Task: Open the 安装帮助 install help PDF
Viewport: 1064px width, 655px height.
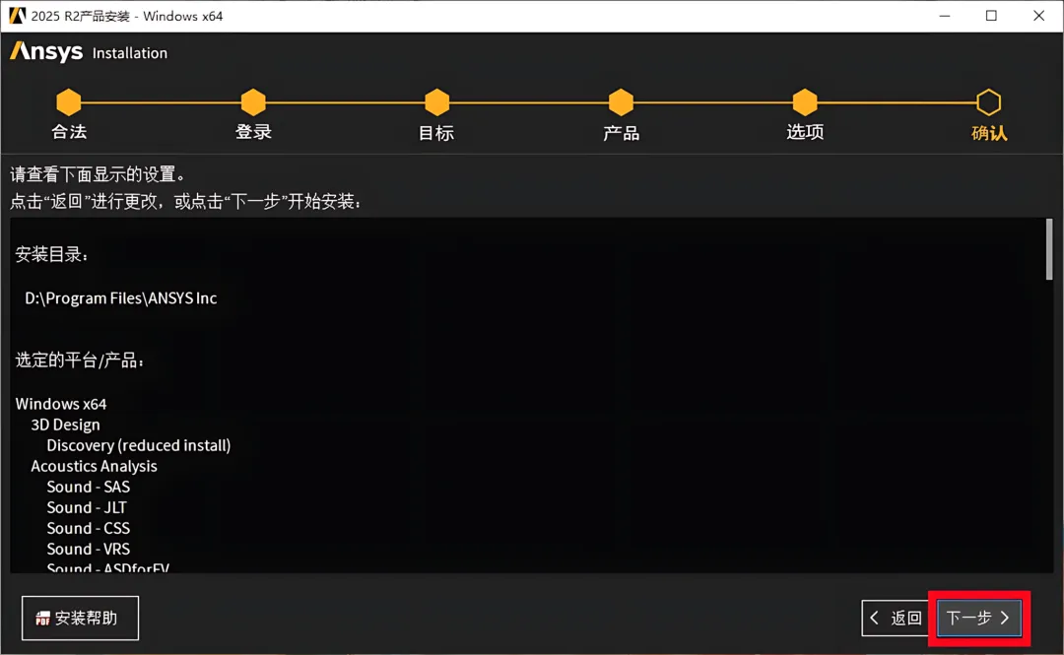Action: 80,618
